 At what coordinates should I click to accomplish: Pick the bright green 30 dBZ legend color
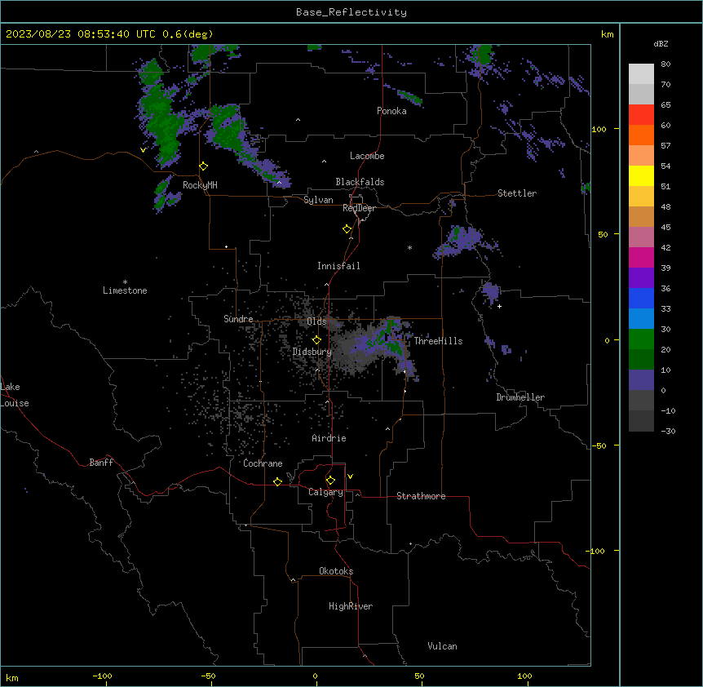pos(641,339)
